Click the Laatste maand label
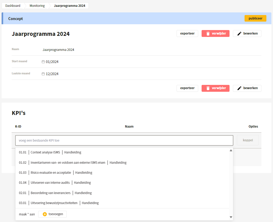Viewport: 273px width, 222px height. (x=21, y=73)
